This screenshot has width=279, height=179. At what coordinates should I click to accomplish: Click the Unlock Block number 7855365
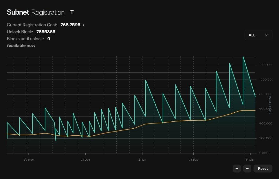click(x=46, y=32)
